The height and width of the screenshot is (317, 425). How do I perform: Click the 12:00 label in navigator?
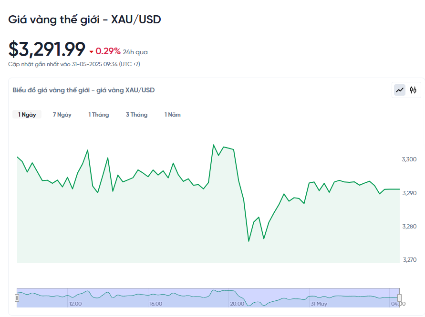75,304
